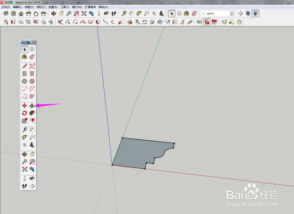
Task: Select the Freehand drawing tool
Action: tap(32, 66)
